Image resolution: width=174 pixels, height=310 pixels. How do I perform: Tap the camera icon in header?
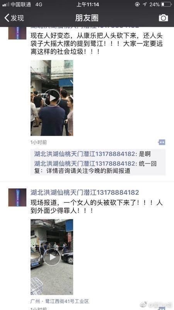coord(163,18)
